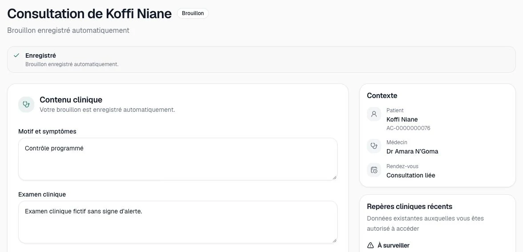Focus the Examen clinique text area
The image size is (523, 252).
point(178,222)
